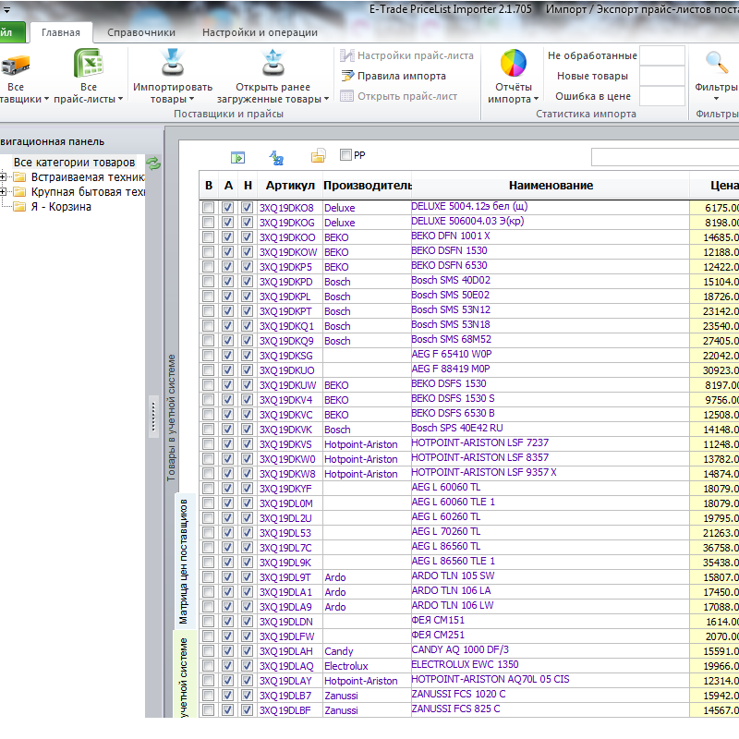Switch to the Главная ribbon tab
Viewport: 739px width, 739px height.
(x=61, y=32)
